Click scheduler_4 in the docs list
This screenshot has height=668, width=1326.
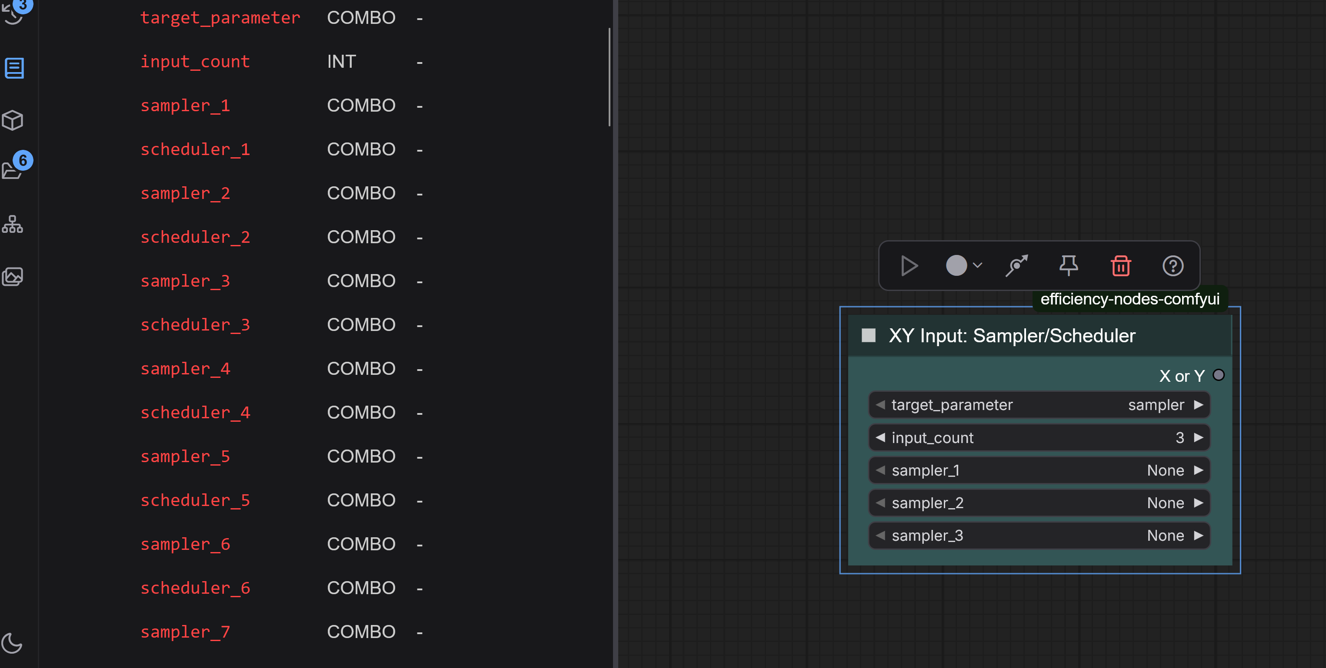click(195, 413)
